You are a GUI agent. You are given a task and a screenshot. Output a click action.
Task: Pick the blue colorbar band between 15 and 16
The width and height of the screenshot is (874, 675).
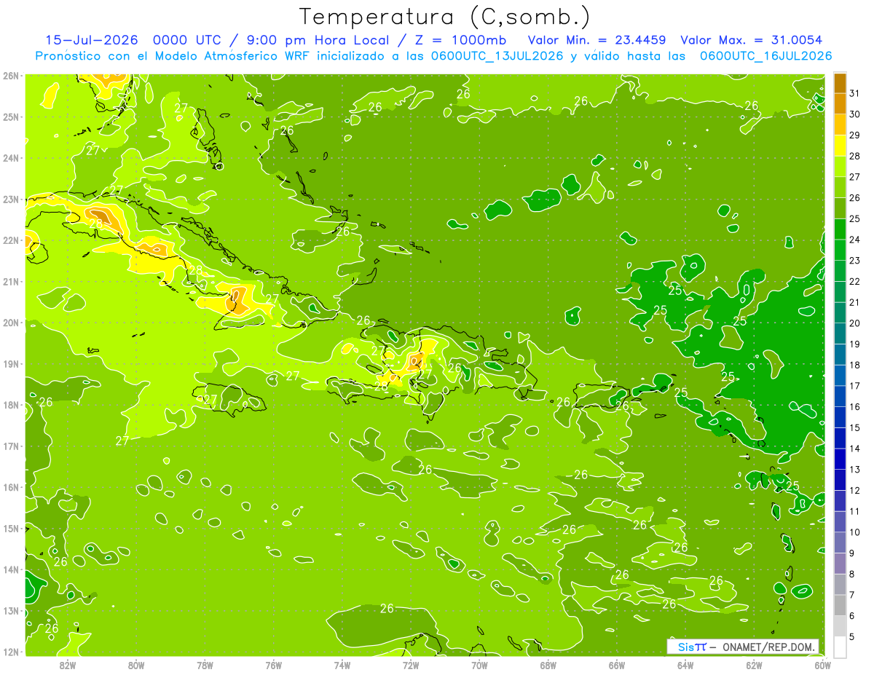(840, 418)
